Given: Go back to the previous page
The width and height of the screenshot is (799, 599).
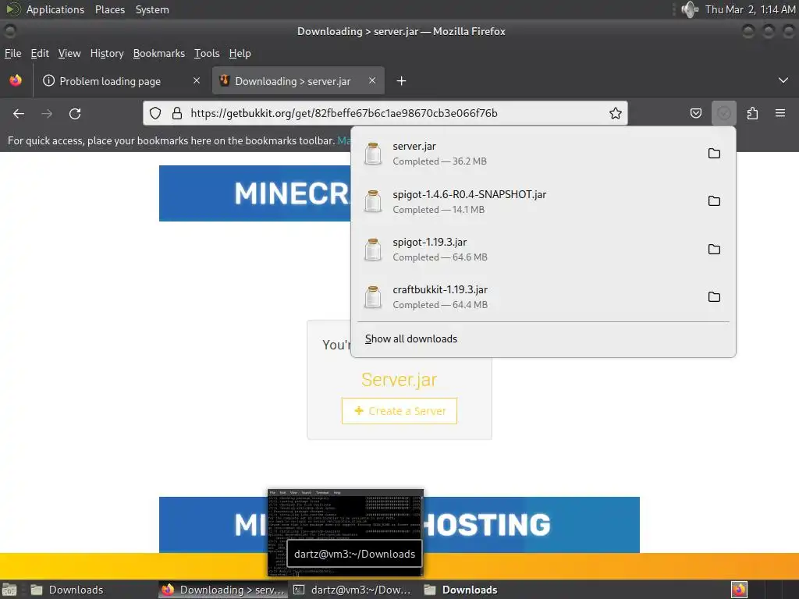Looking at the screenshot, I should tap(19, 114).
